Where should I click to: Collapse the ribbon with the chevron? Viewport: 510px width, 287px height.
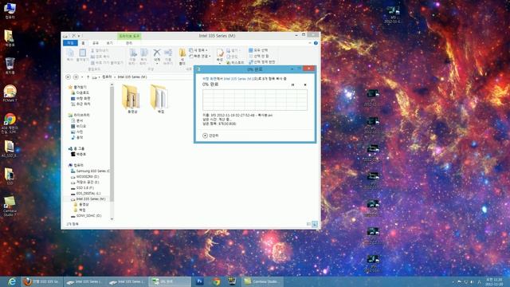[310, 43]
